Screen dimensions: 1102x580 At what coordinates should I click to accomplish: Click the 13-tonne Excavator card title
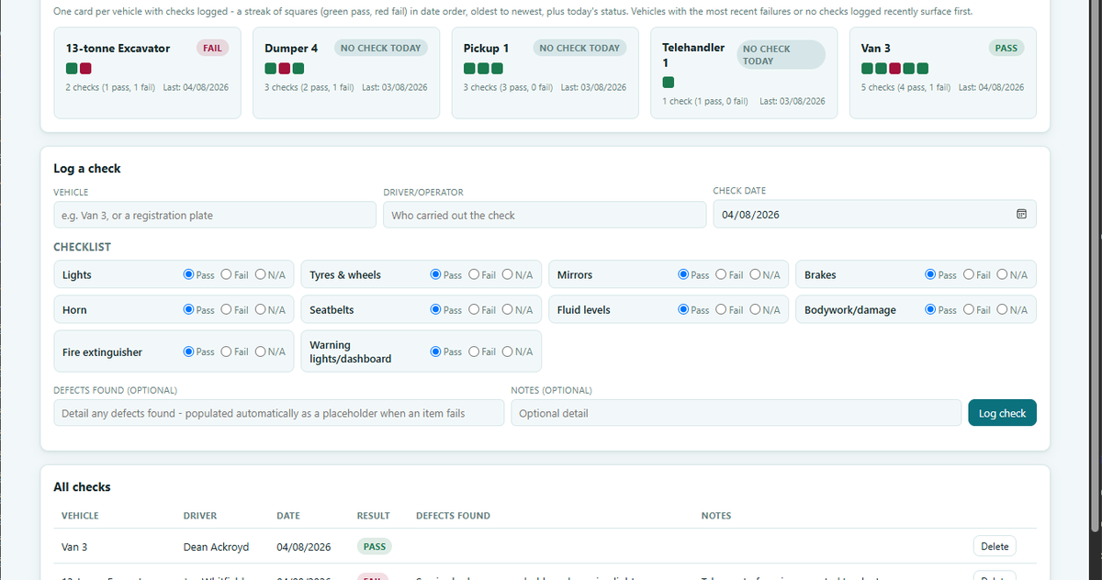118,49
